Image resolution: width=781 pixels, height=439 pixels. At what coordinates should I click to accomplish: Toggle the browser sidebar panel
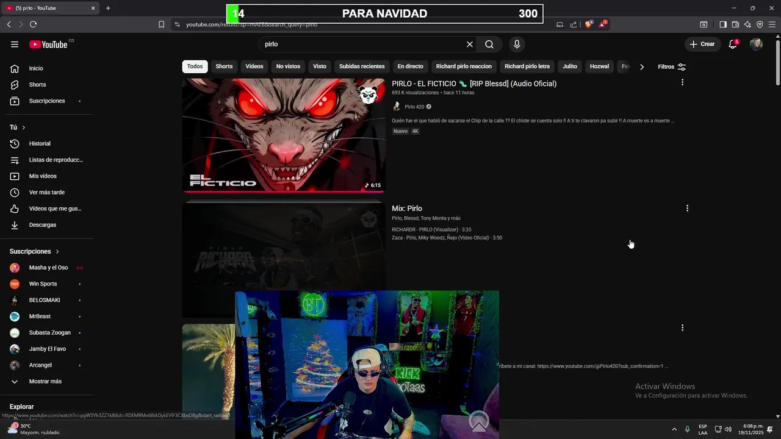[x=723, y=24]
